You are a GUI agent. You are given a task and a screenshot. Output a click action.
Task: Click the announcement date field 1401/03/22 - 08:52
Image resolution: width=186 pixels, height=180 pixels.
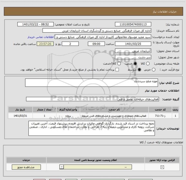(36, 24)
